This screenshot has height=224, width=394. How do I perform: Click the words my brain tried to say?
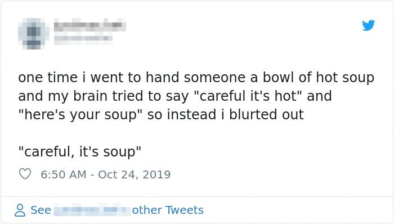coord(118,96)
